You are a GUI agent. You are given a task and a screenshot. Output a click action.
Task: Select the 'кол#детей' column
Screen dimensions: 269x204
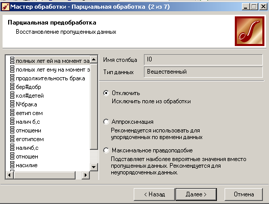pyautogui.click(x=30, y=96)
